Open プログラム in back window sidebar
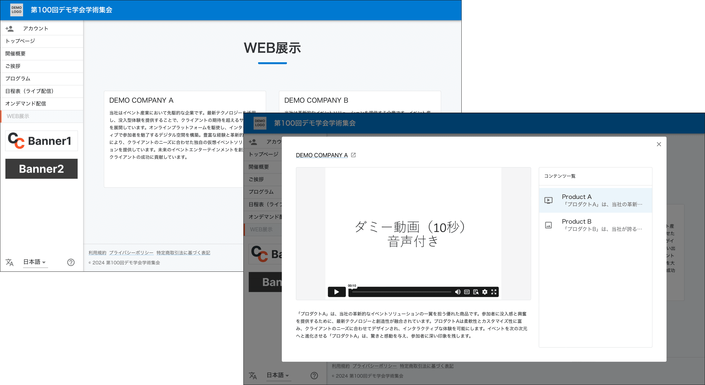Screen dimensions: 705x385 pos(42,79)
